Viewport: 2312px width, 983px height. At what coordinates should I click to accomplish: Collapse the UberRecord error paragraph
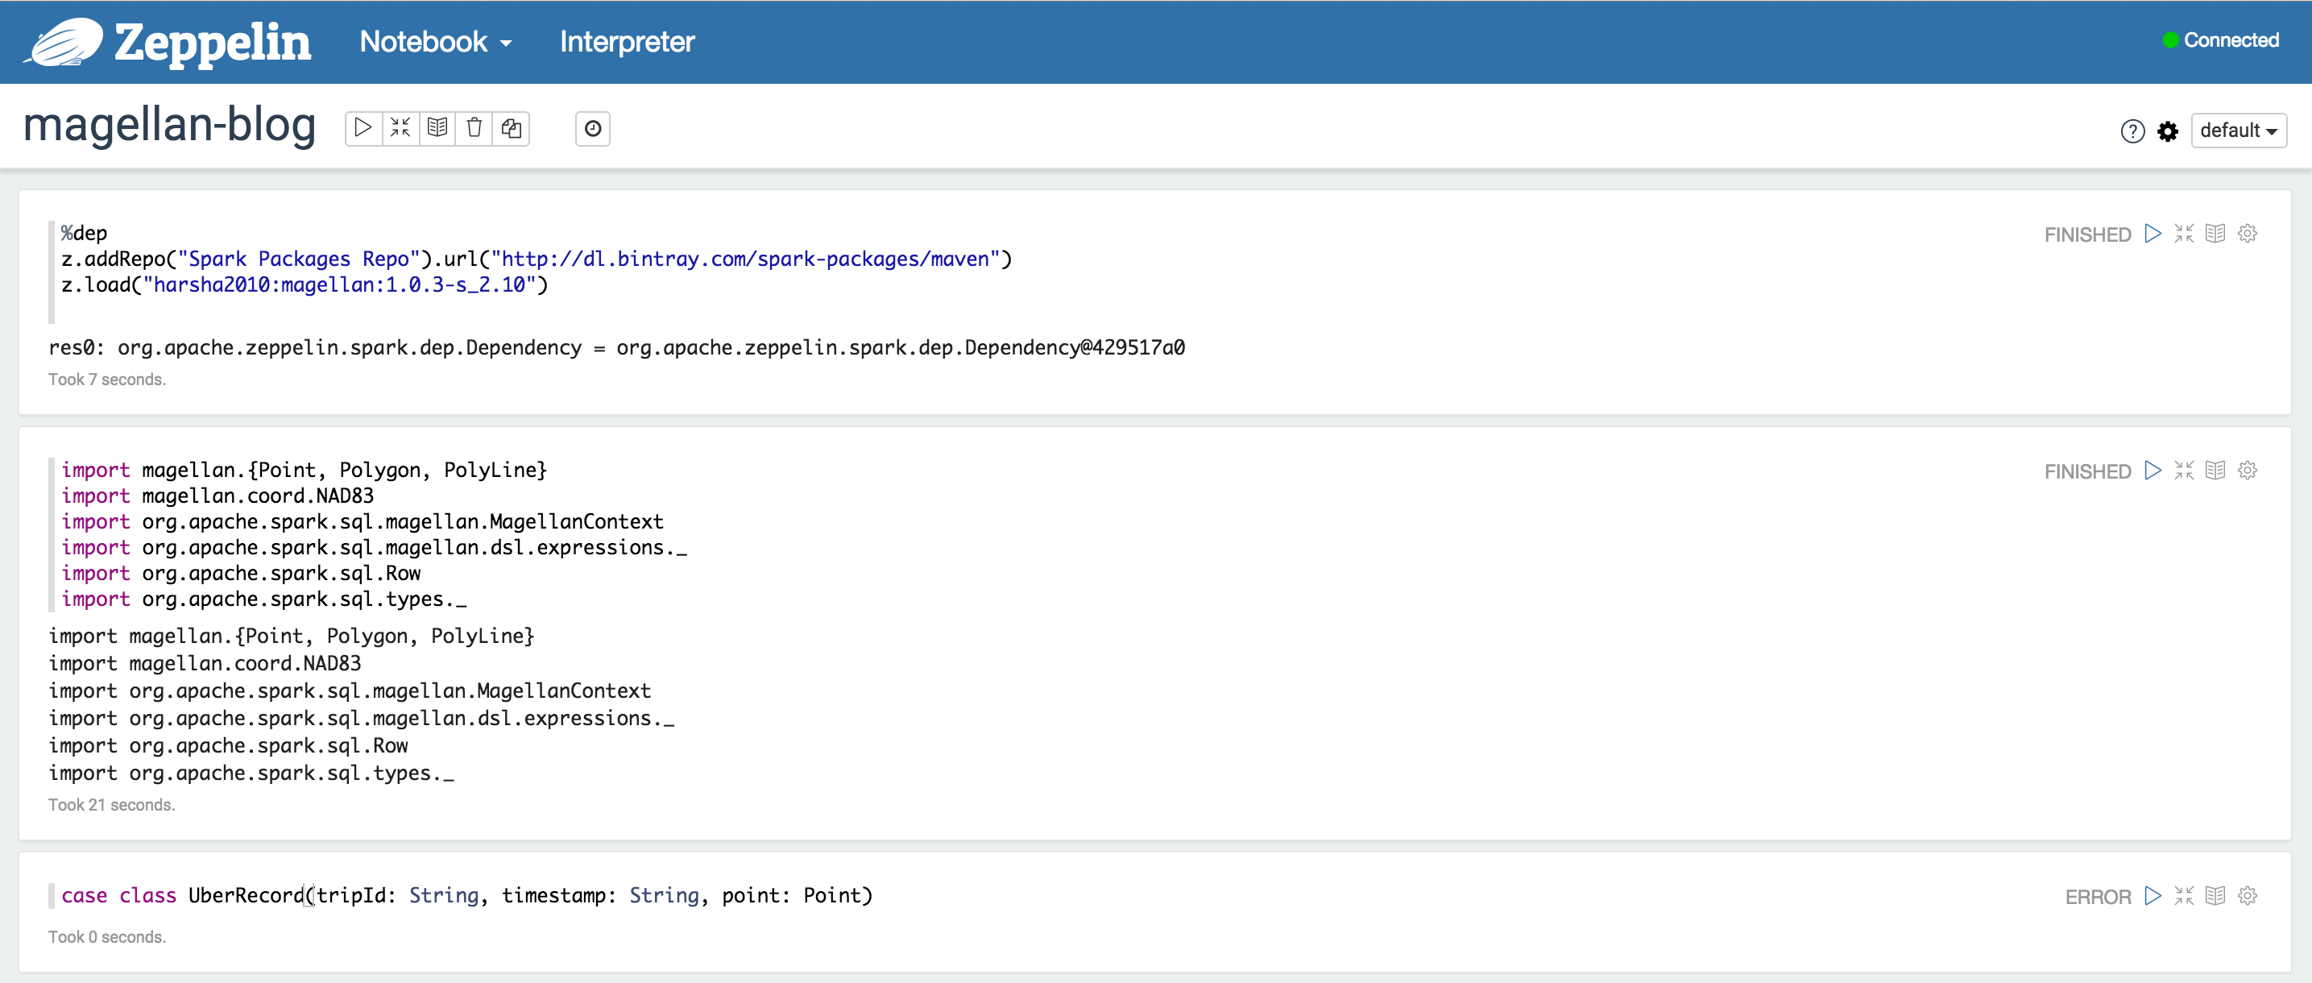(2185, 895)
